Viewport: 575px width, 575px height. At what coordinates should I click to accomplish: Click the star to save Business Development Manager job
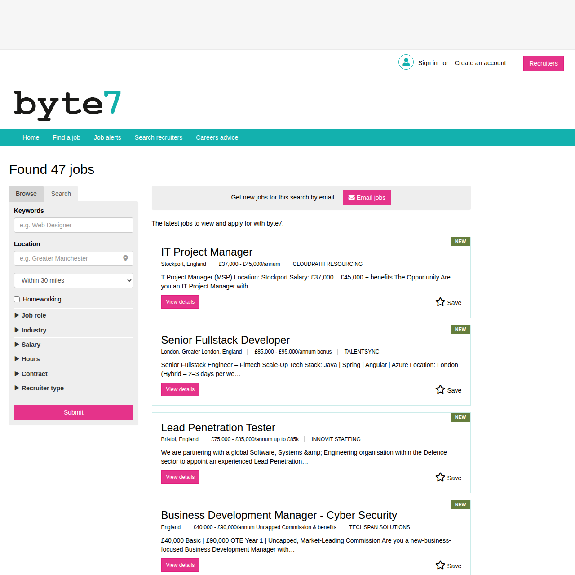click(440, 565)
